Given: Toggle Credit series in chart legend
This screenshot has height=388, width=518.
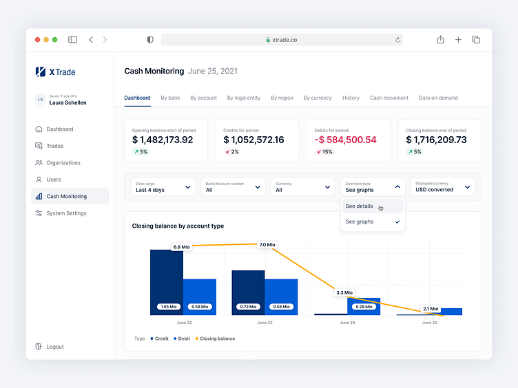Looking at the screenshot, I should click(x=160, y=338).
